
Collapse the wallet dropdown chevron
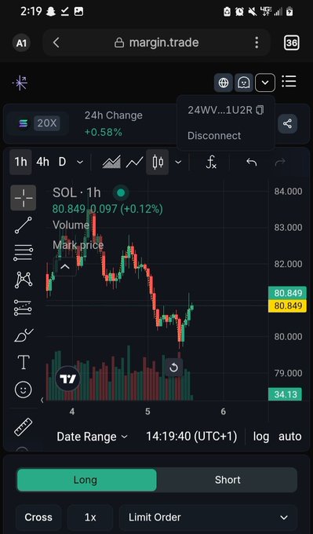coord(265,82)
